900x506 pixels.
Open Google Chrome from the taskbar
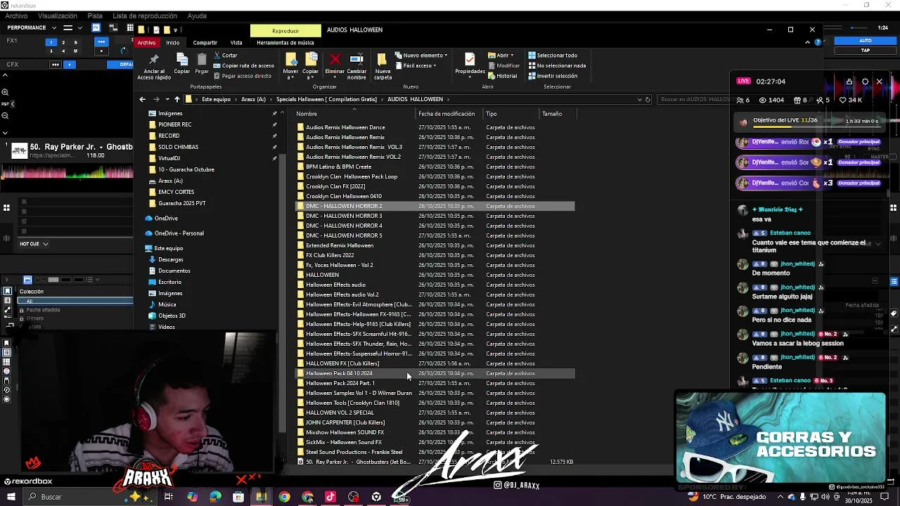pyautogui.click(x=284, y=497)
